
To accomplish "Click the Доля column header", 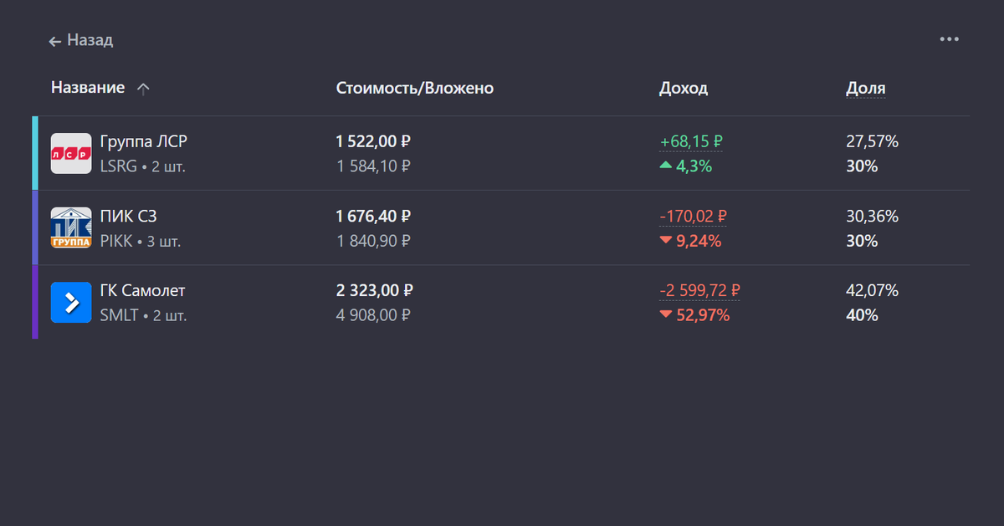I will point(866,88).
